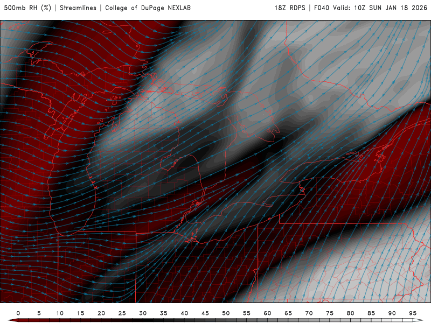Click the colorbar label "90"
431x323 pixels.
pos(392,313)
